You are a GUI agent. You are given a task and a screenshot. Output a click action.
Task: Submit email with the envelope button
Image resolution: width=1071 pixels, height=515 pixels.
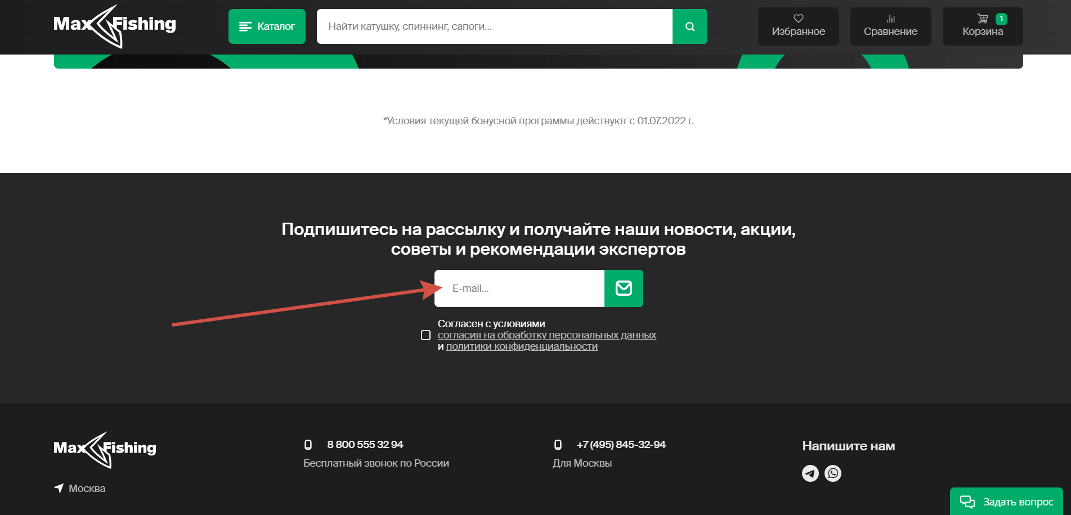point(624,288)
